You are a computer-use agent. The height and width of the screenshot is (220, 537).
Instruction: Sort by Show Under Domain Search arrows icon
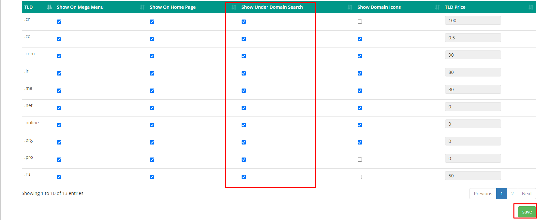click(350, 7)
